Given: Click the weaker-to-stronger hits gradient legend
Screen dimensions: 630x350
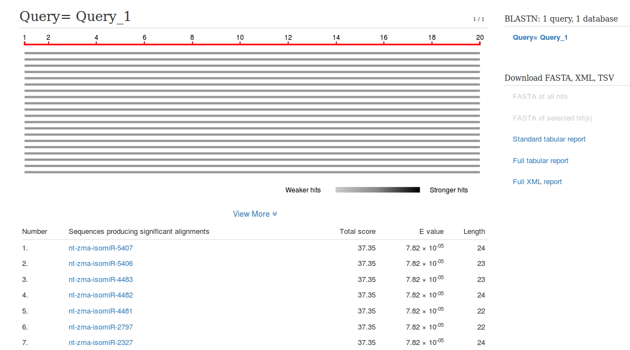Looking at the screenshot, I should click(377, 190).
